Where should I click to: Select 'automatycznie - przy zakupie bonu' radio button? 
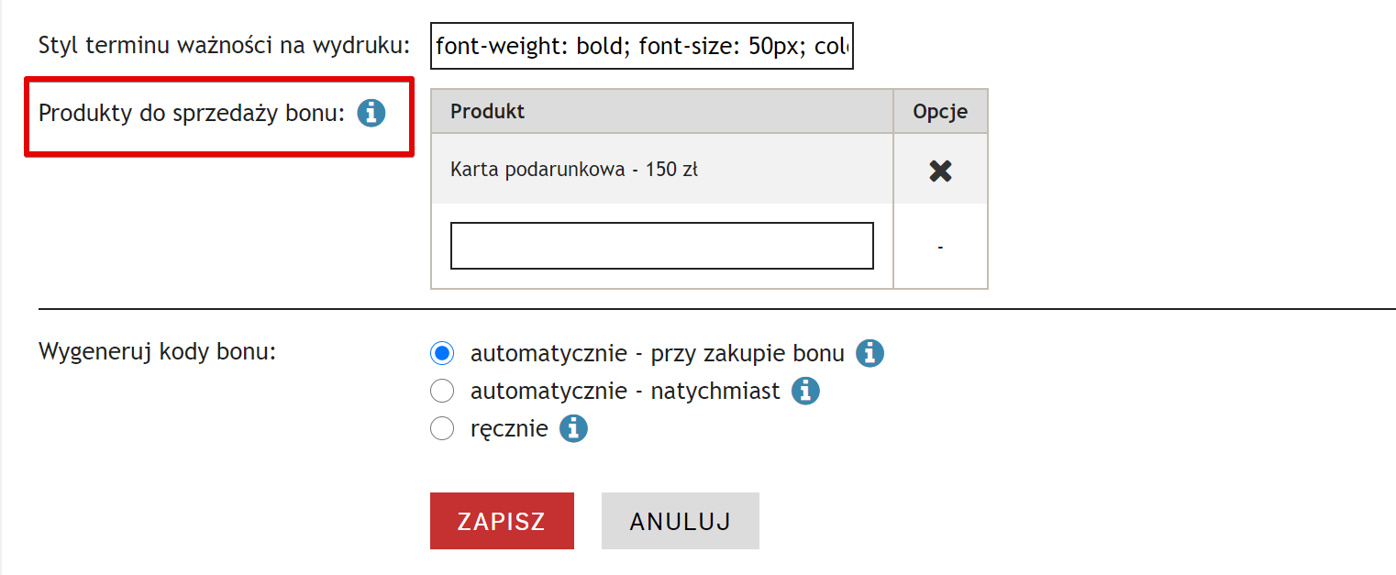coord(442,353)
